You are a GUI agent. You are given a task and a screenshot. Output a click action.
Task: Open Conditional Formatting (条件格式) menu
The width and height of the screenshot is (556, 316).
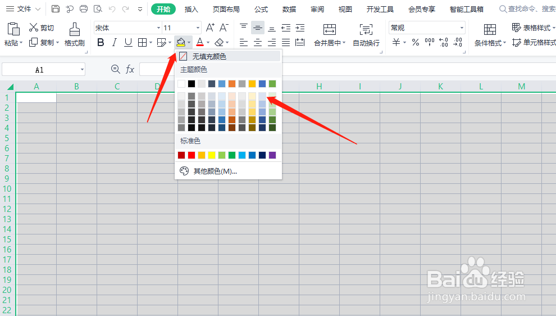coord(490,35)
